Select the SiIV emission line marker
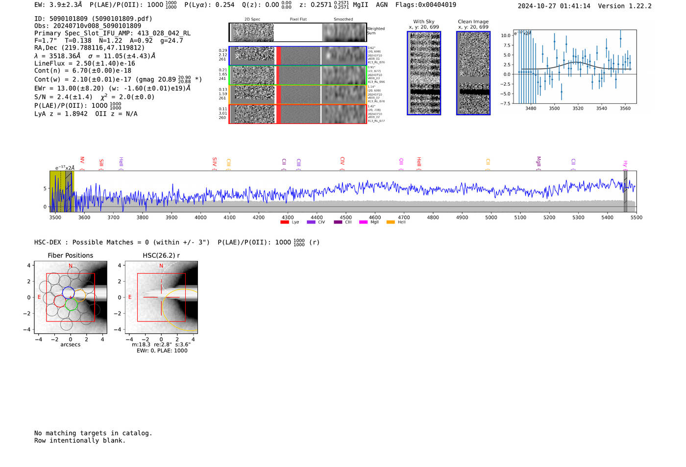This screenshot has width=686, height=467. tap(214, 164)
